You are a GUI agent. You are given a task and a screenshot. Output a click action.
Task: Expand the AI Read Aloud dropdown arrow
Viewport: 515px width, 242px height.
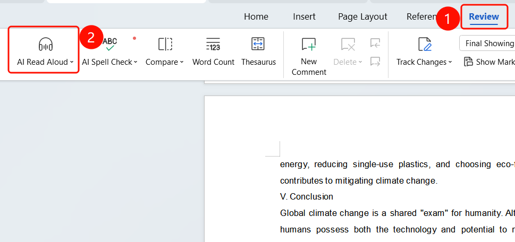click(x=72, y=62)
